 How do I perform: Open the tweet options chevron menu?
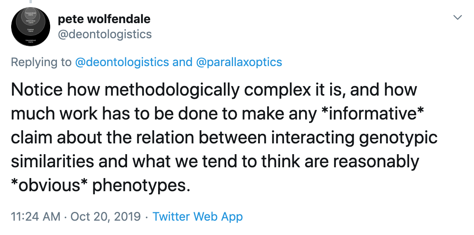[458, 18]
